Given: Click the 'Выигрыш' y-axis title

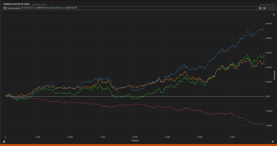Looking at the screenshot, I should (x=274, y=75).
